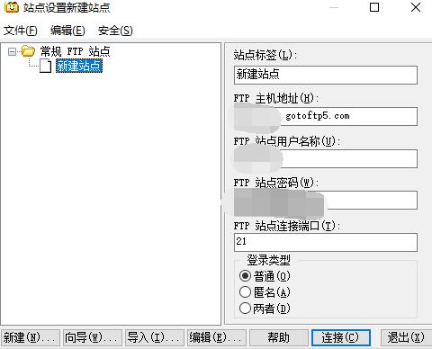The width and height of the screenshot is (432, 349).
Task: Click the yellow folder icon of 常规 FTP 站点
Action: coord(28,51)
